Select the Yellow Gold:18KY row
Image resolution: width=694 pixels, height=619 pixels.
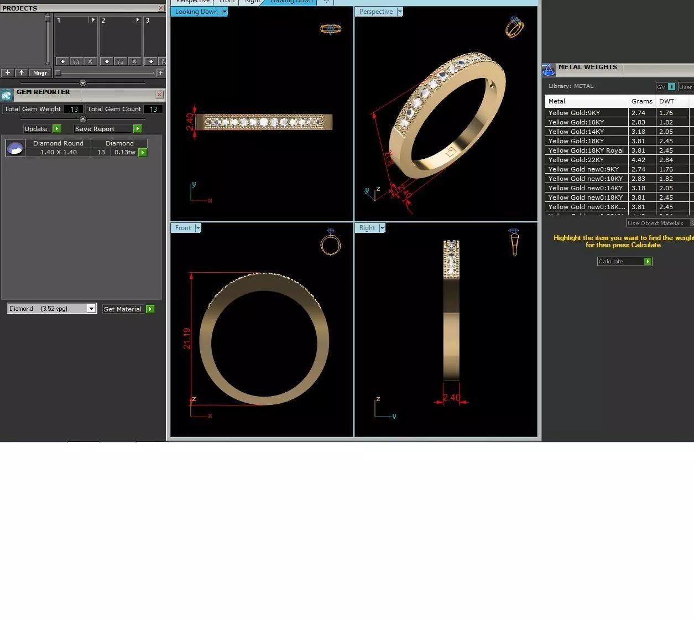pos(619,141)
